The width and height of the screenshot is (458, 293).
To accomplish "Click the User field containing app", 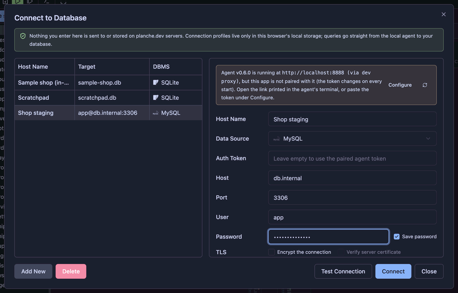I will click(x=352, y=217).
